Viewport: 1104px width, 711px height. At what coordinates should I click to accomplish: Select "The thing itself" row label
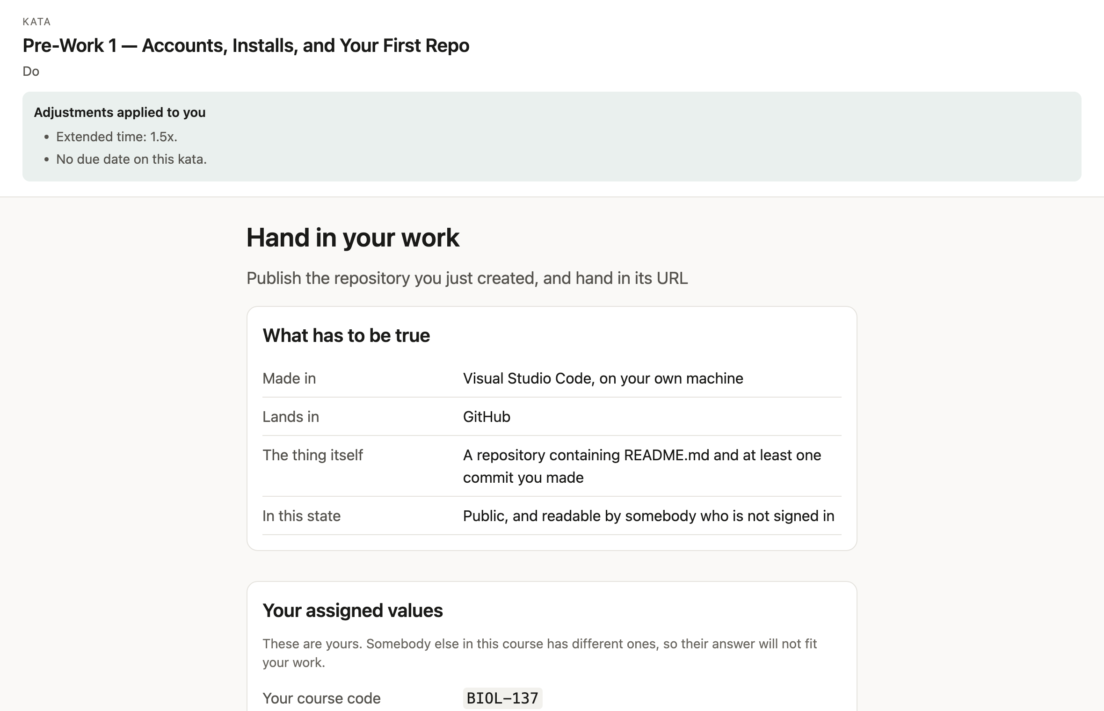pos(312,455)
